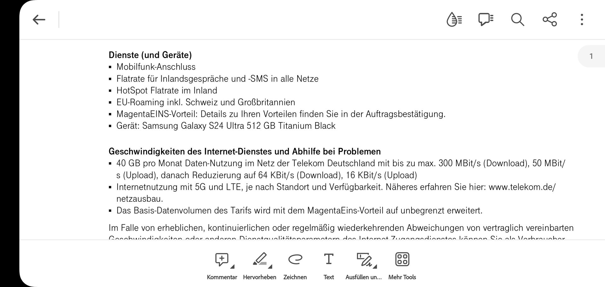Screen dimensions: 605x287
Task: Go back using the arrow icon
Action: point(39,20)
